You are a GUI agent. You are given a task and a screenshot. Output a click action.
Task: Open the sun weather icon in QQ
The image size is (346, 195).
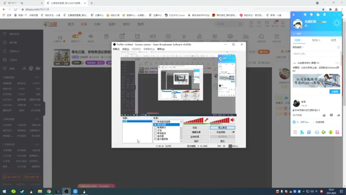point(336,23)
